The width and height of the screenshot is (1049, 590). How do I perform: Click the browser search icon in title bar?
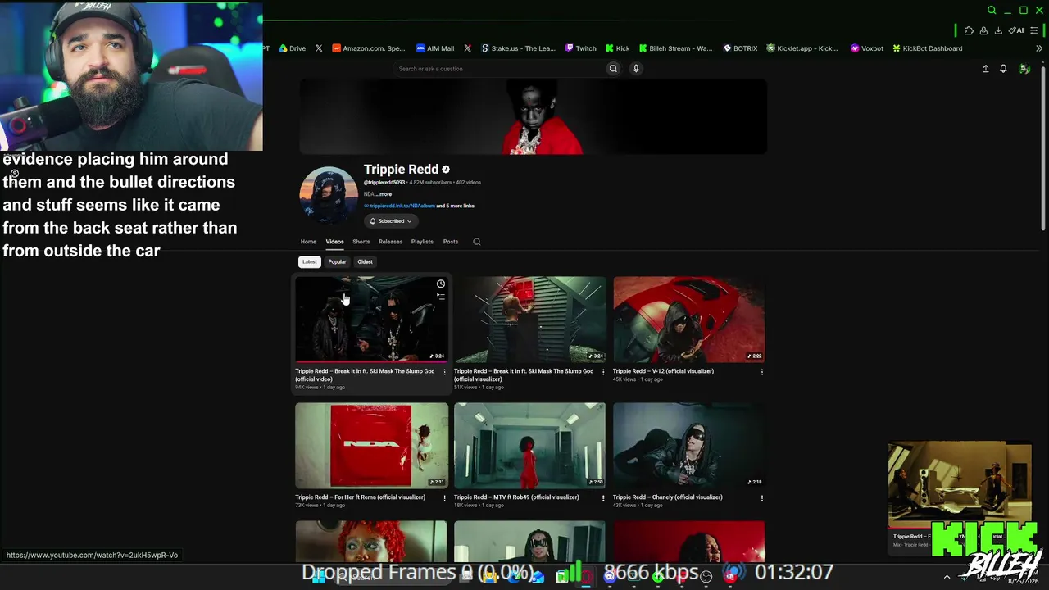click(x=992, y=11)
